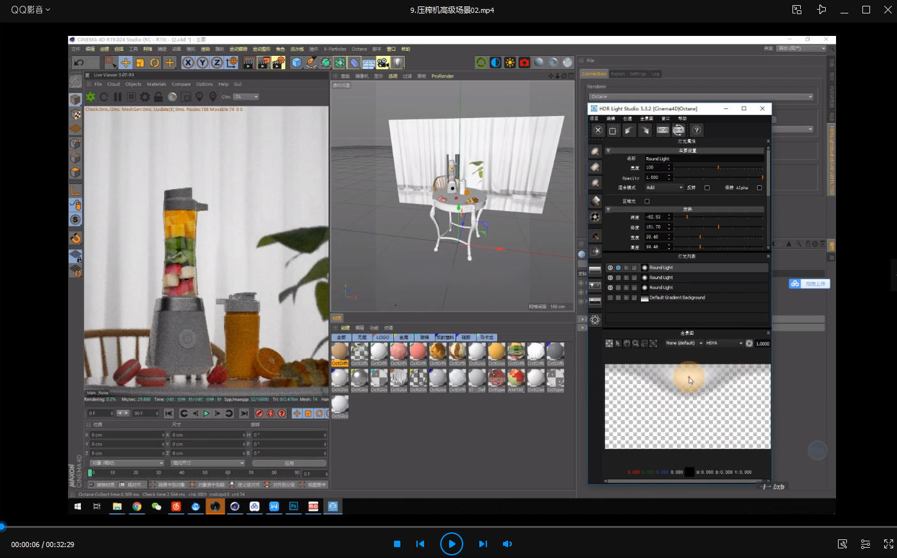Open the Renderer Octane dropdown
The height and width of the screenshot is (558, 897).
point(702,97)
